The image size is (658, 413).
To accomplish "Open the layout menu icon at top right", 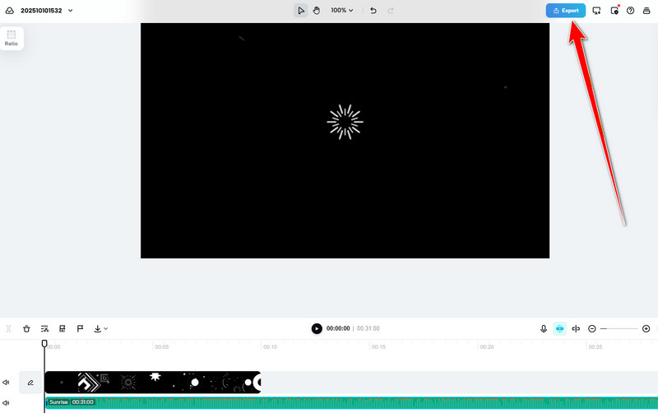I will [x=646, y=11].
